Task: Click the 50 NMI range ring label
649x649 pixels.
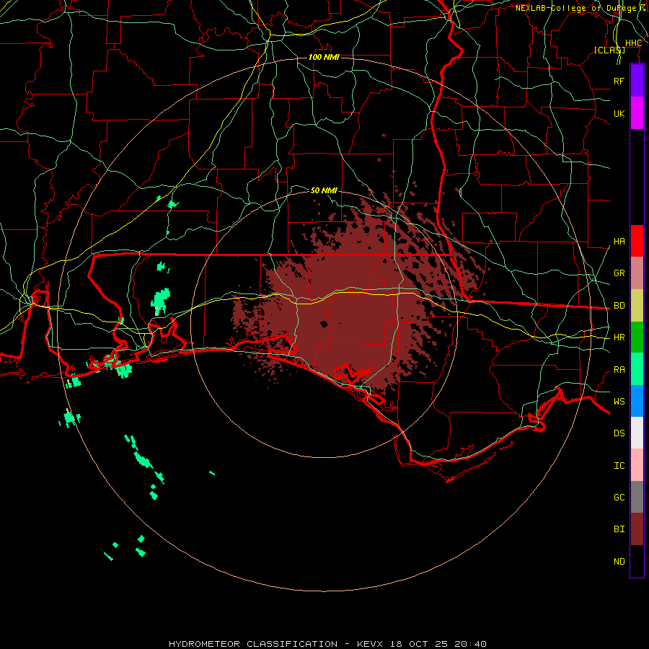Action: [x=324, y=190]
